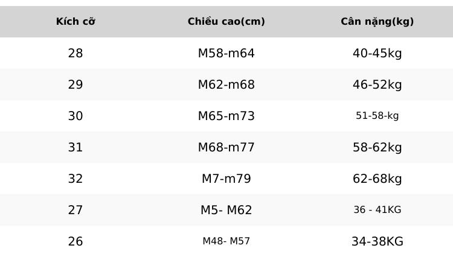Click height value M7-m79
The width and height of the screenshot is (453, 257).
[x=226, y=179]
